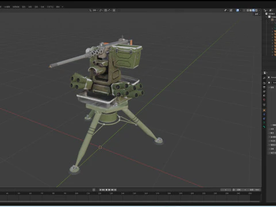This screenshot has height=207, width=276.
Task: Open snapping options dropdown
Action: point(109,10)
